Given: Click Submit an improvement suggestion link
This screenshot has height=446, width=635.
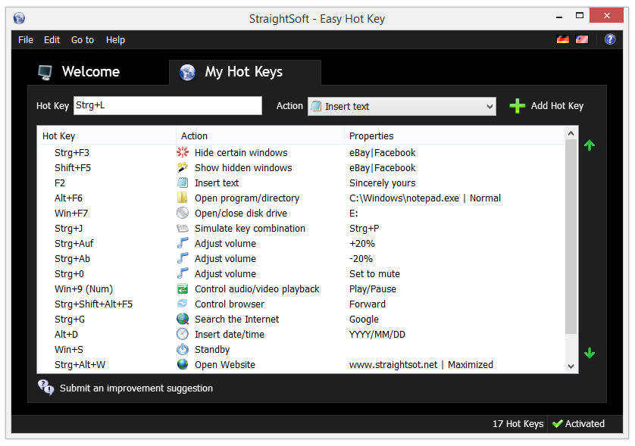Looking at the screenshot, I should (x=136, y=388).
